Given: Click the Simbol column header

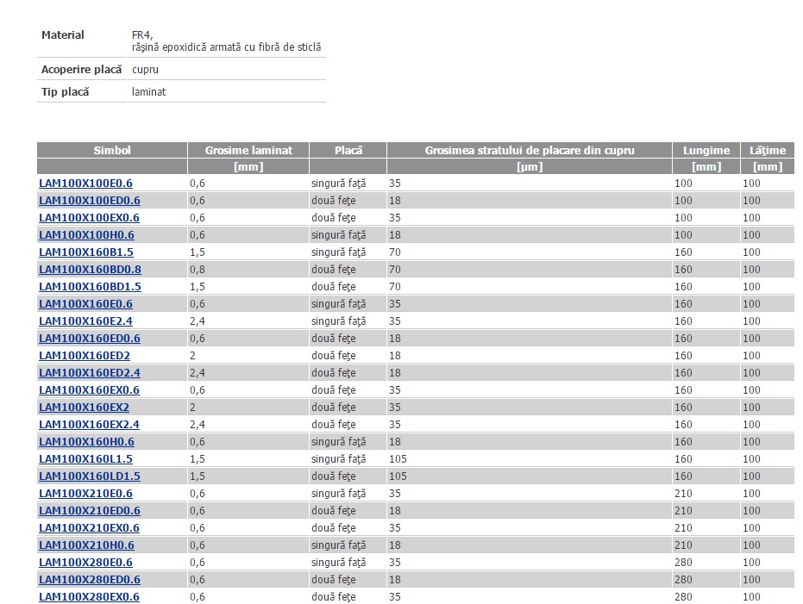Looking at the screenshot, I should coord(112,150).
